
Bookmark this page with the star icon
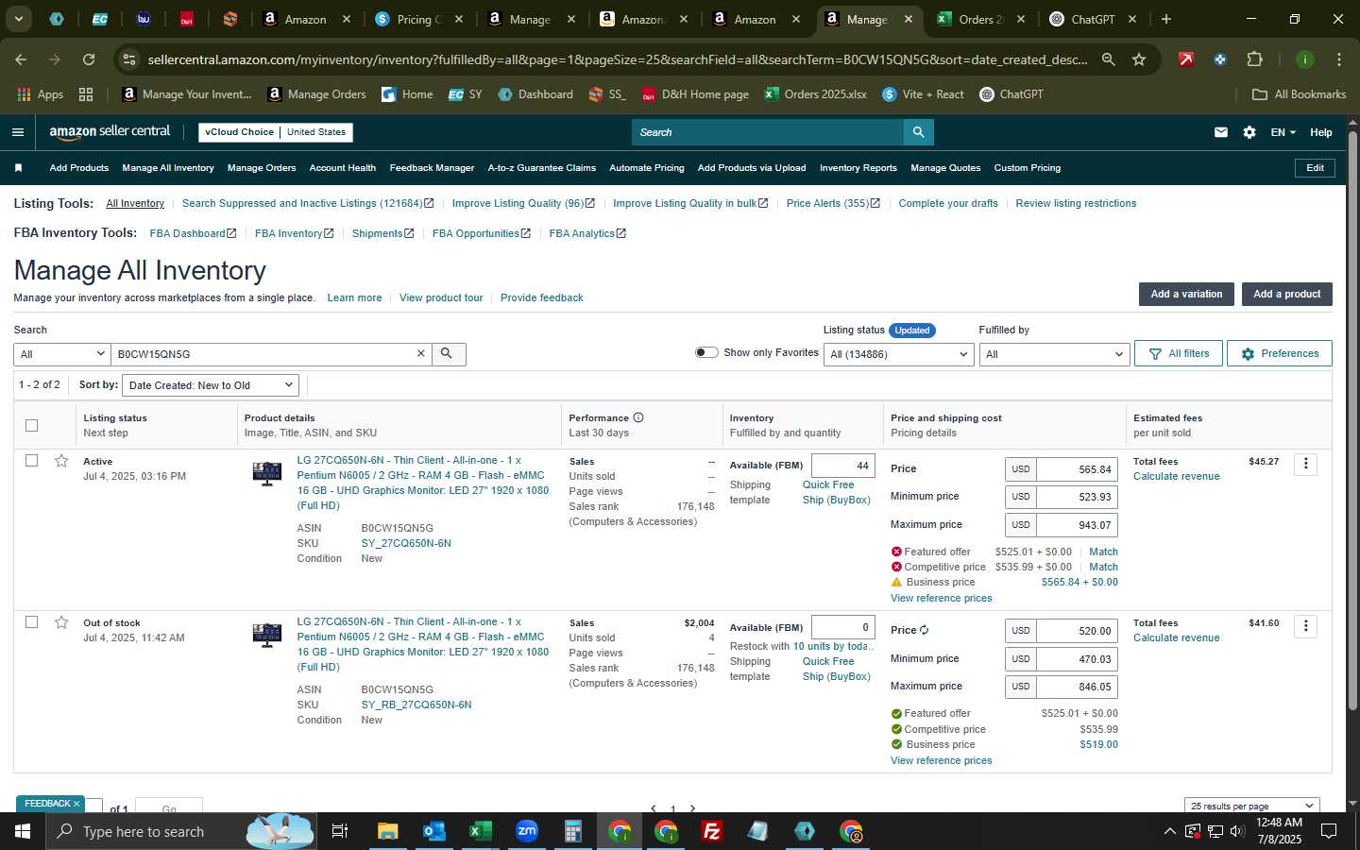click(1139, 59)
